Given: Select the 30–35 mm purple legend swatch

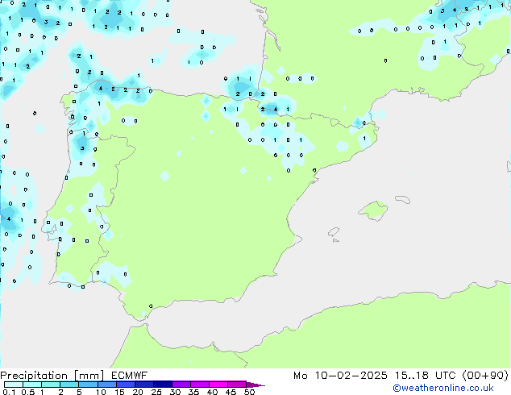Looking at the screenshot, I should [x=181, y=385].
